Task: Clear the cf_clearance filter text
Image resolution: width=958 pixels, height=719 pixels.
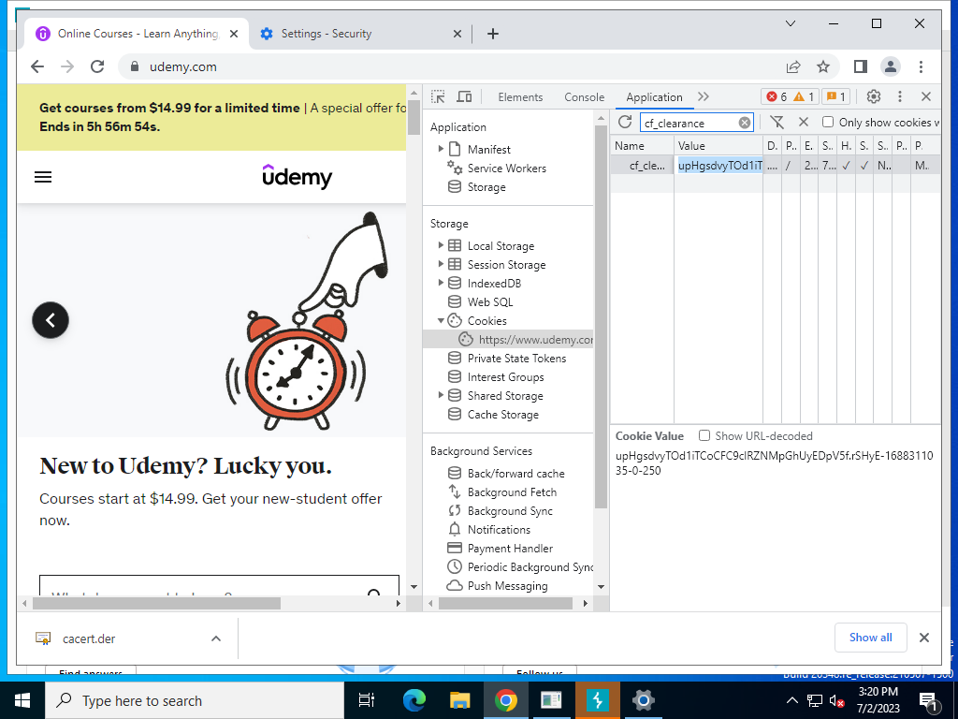Action: (745, 123)
